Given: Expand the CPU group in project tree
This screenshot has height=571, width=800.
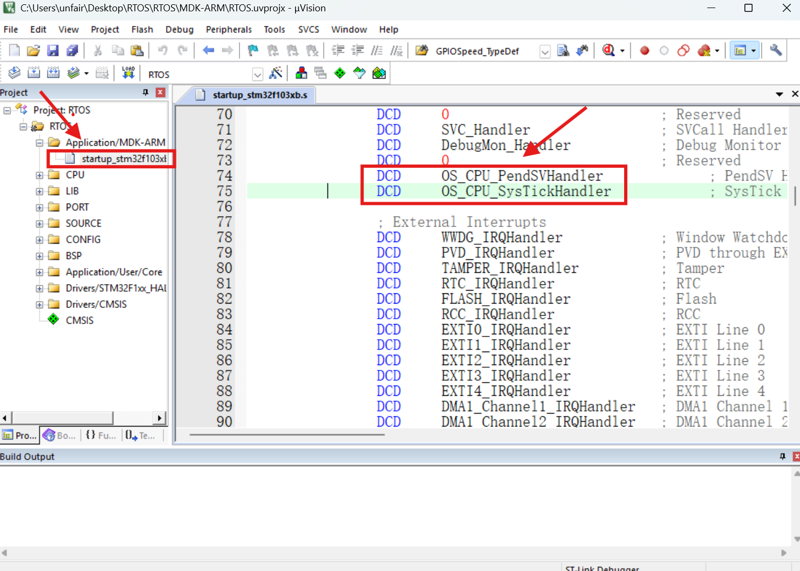Looking at the screenshot, I should click(39, 175).
